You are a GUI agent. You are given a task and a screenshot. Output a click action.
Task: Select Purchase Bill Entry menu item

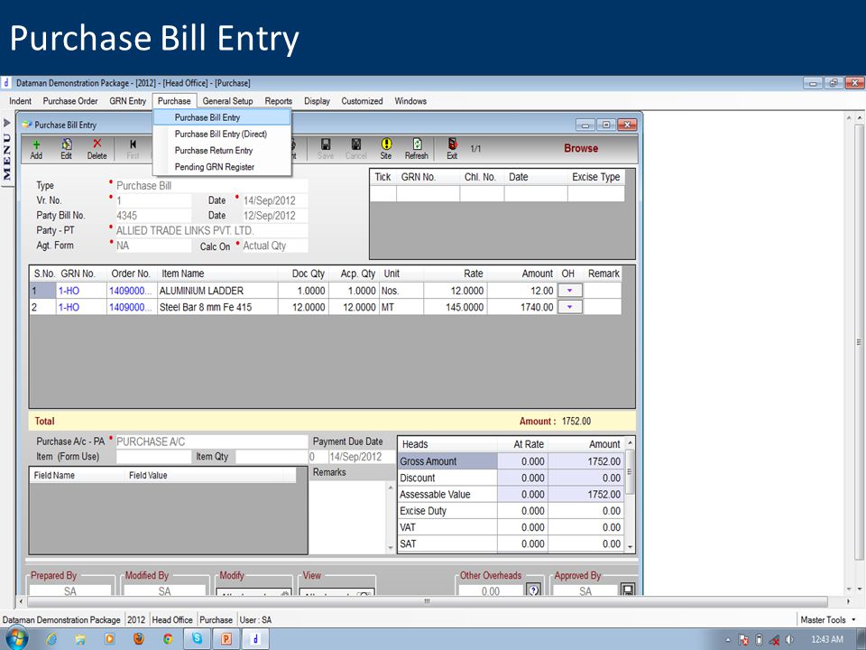[x=222, y=117]
